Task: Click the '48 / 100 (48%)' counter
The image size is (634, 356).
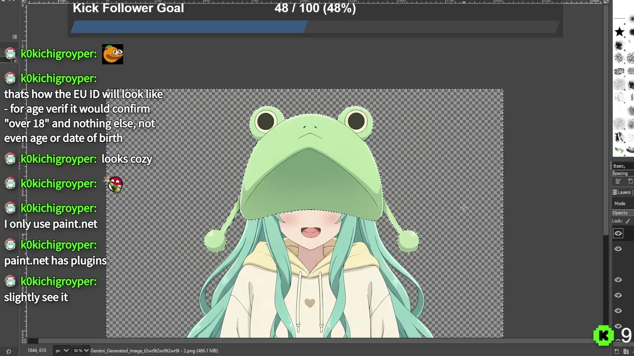Action: (x=315, y=8)
